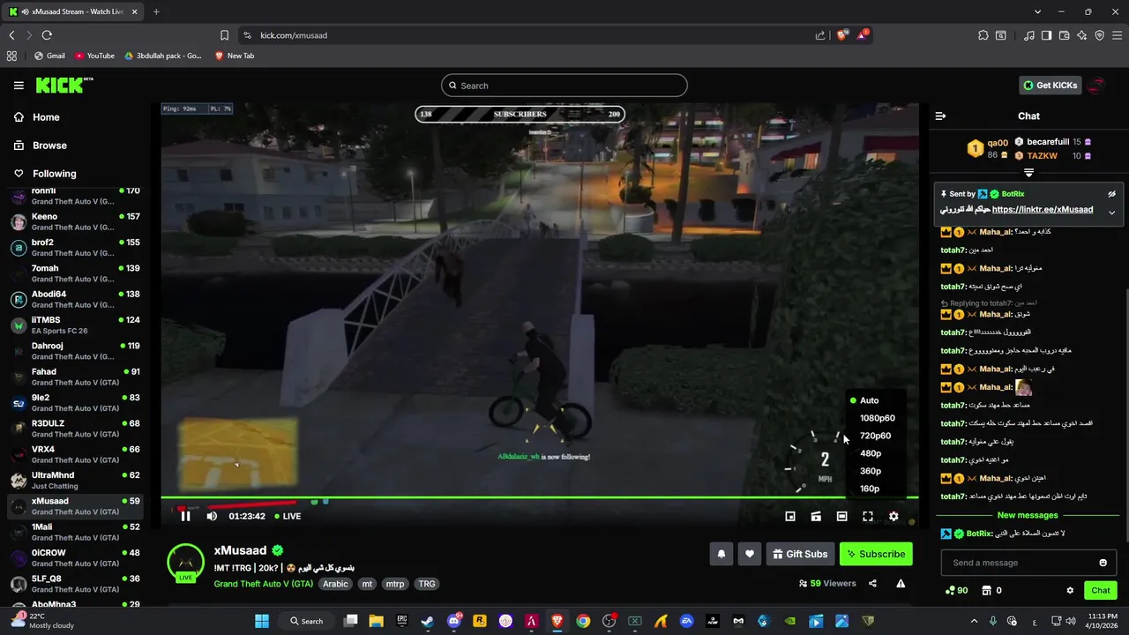
Task: Open Brave Leo AI sparkle icon
Action: (1082, 35)
